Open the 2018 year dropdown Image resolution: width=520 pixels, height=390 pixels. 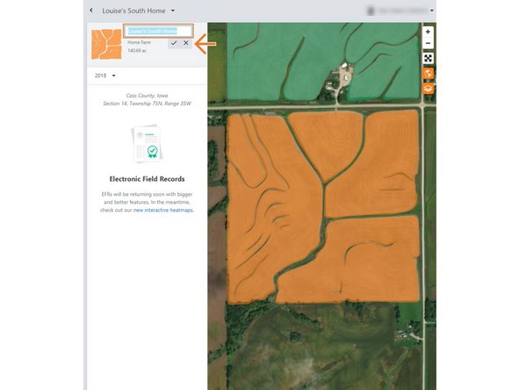point(105,76)
